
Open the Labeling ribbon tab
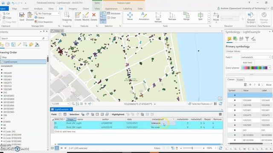tap(128, 8)
